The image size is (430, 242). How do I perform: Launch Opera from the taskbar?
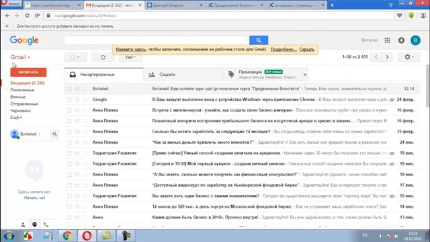pyautogui.click(x=87, y=236)
